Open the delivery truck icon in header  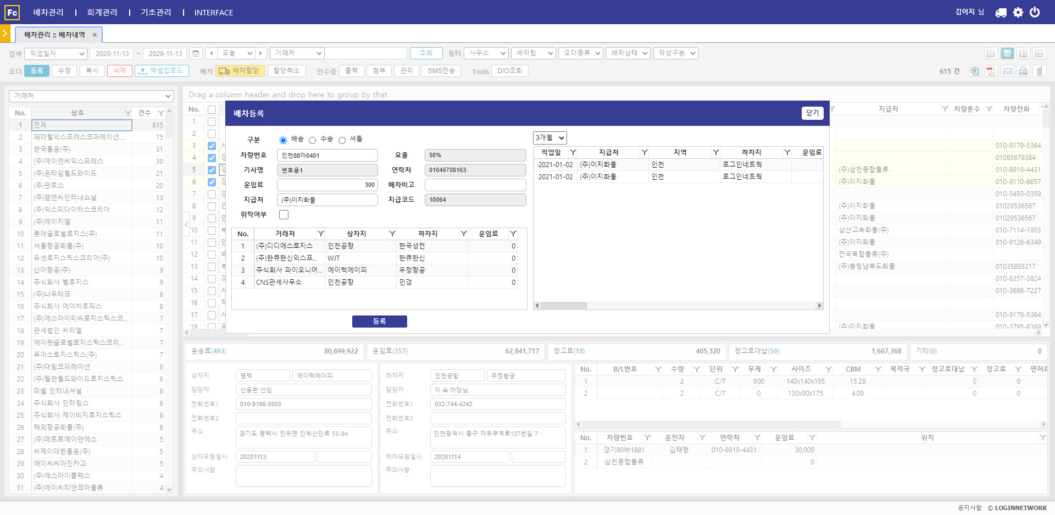[1001, 12]
